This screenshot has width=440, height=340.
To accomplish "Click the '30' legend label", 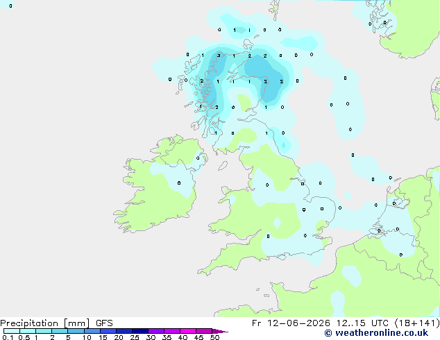I will [151, 337].
